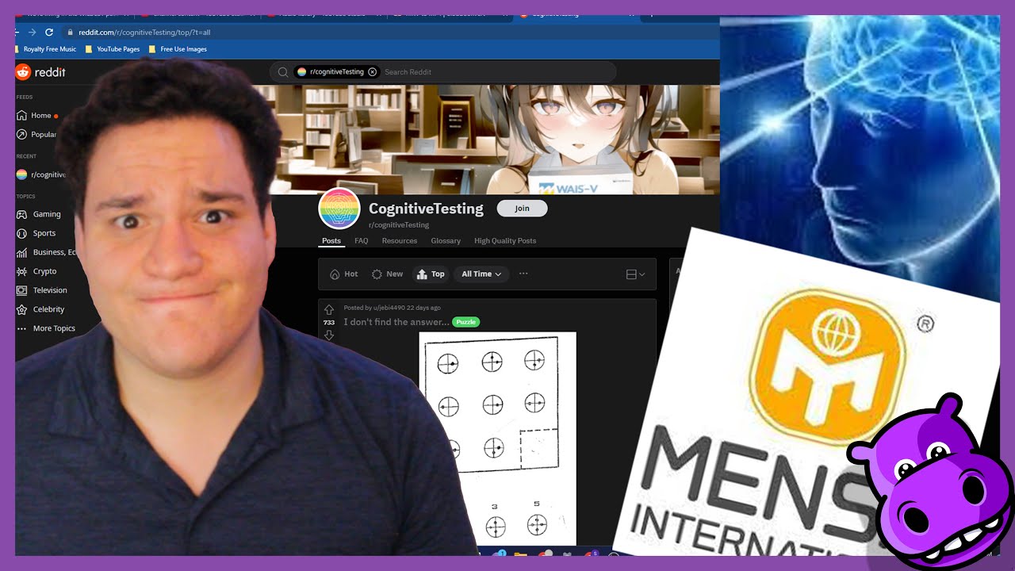Sort posts by Hot
The width and height of the screenshot is (1015, 571).
point(344,274)
